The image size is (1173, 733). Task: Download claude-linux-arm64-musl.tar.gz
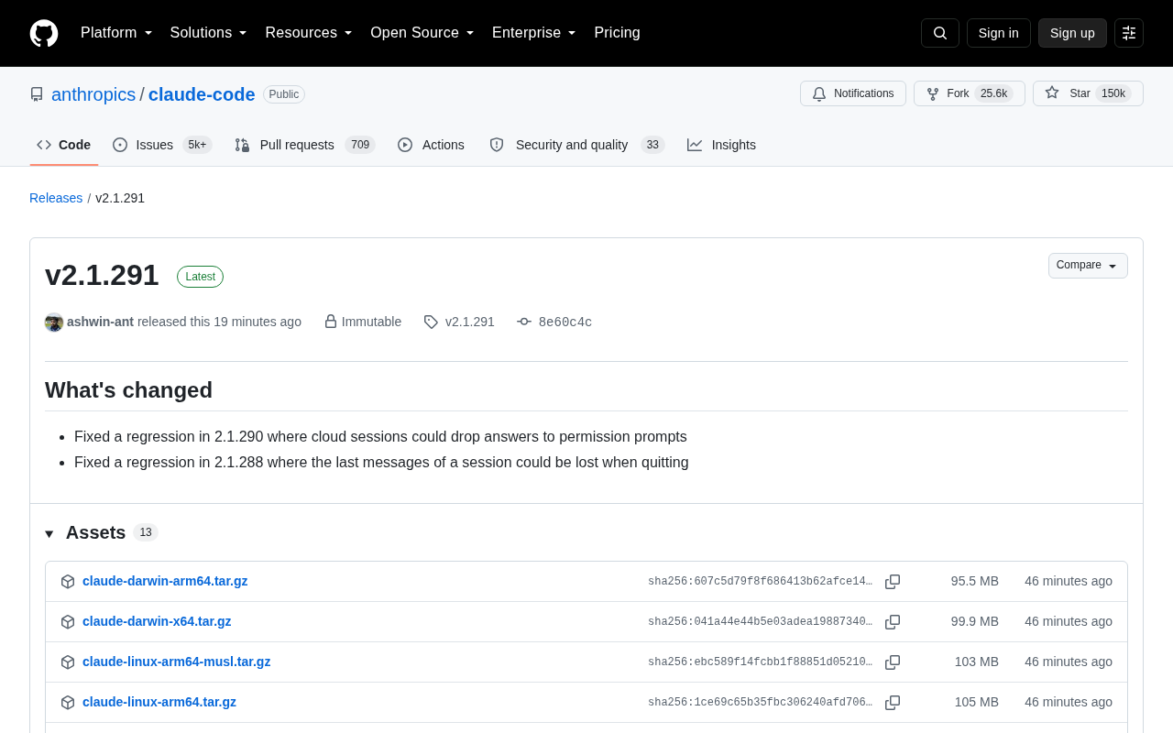point(177,662)
